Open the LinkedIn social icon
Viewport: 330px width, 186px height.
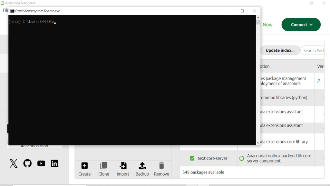coord(55,163)
